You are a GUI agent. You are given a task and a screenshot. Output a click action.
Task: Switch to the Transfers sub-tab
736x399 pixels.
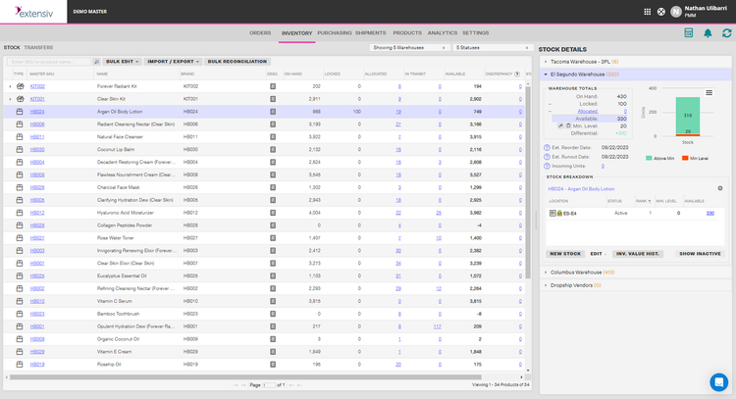coord(38,47)
